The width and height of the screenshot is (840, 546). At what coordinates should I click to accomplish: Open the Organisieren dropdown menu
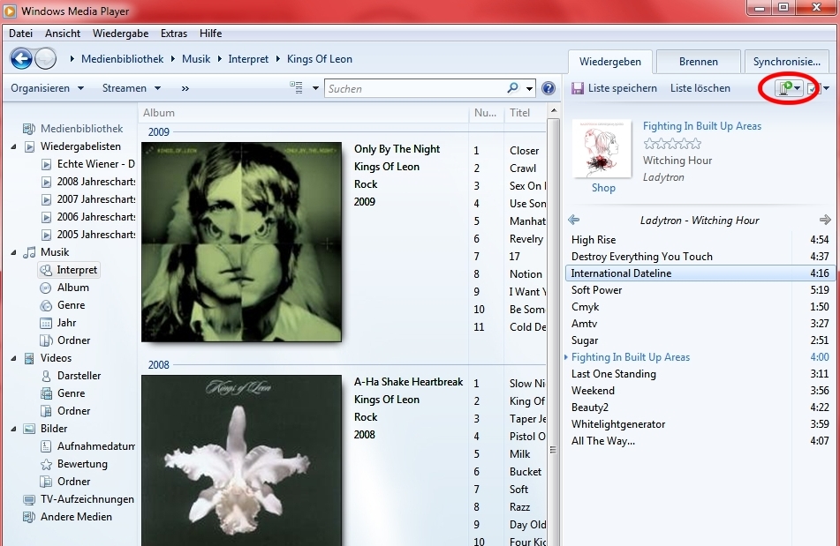pyautogui.click(x=47, y=88)
